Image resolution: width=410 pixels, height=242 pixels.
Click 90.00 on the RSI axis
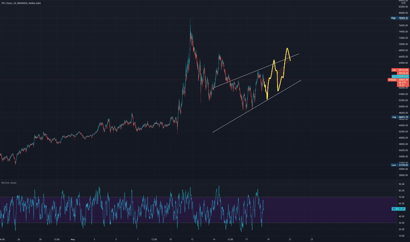tap(402, 184)
